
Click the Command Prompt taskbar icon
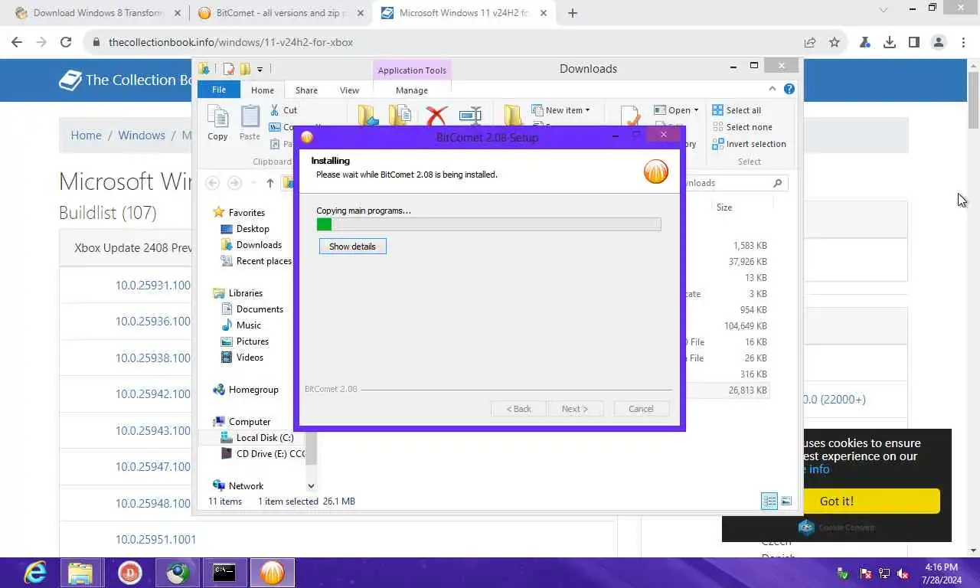coord(224,573)
